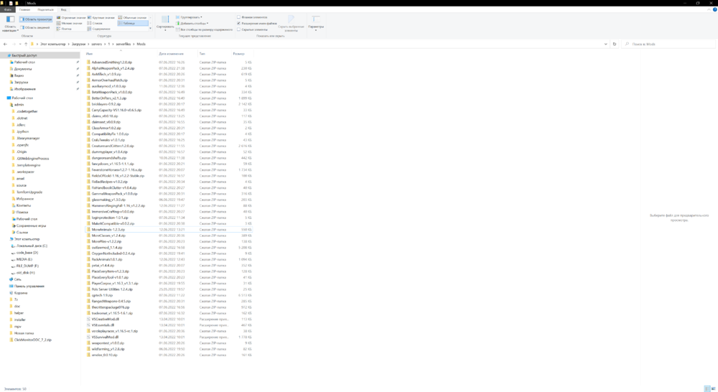Open the Options (Параметры) button
The height and width of the screenshot is (392, 718).
(315, 24)
